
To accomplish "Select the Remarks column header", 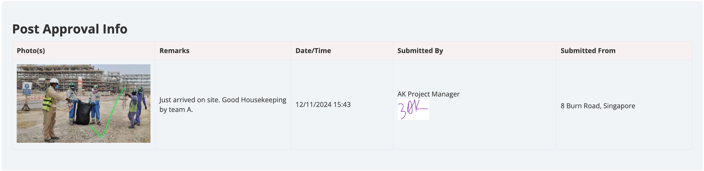I will point(174,51).
